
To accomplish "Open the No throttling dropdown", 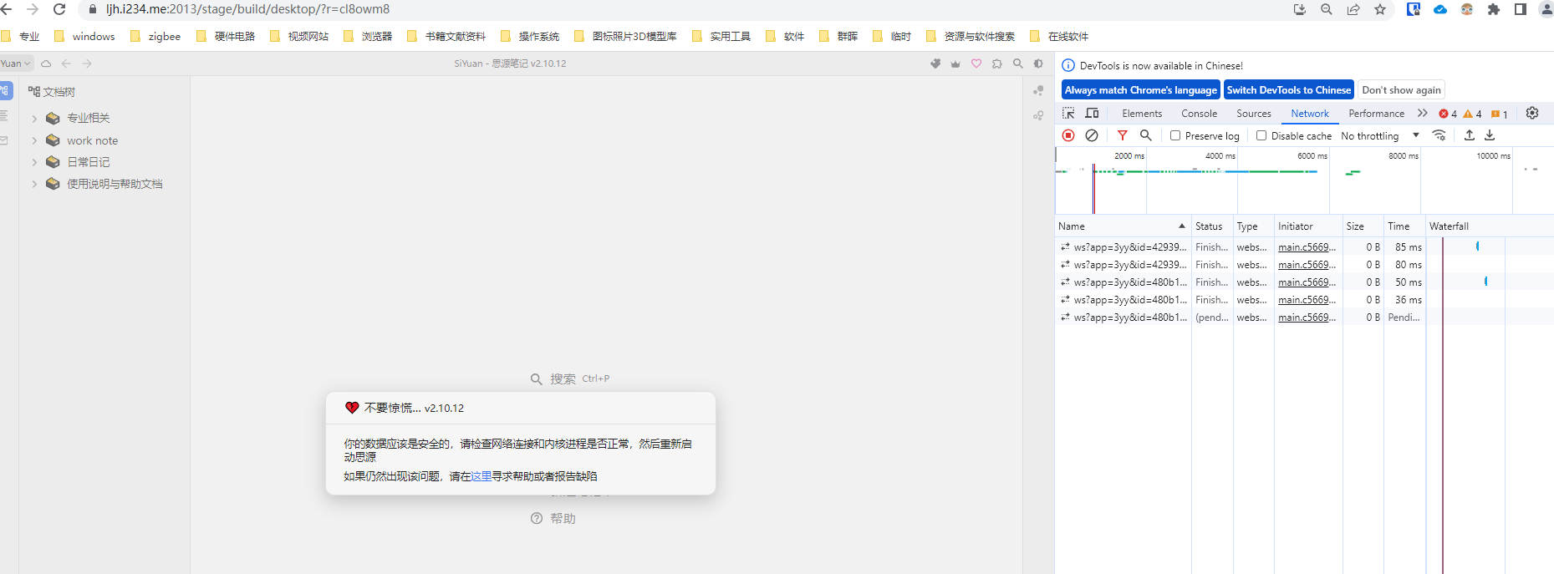I will [x=1380, y=135].
